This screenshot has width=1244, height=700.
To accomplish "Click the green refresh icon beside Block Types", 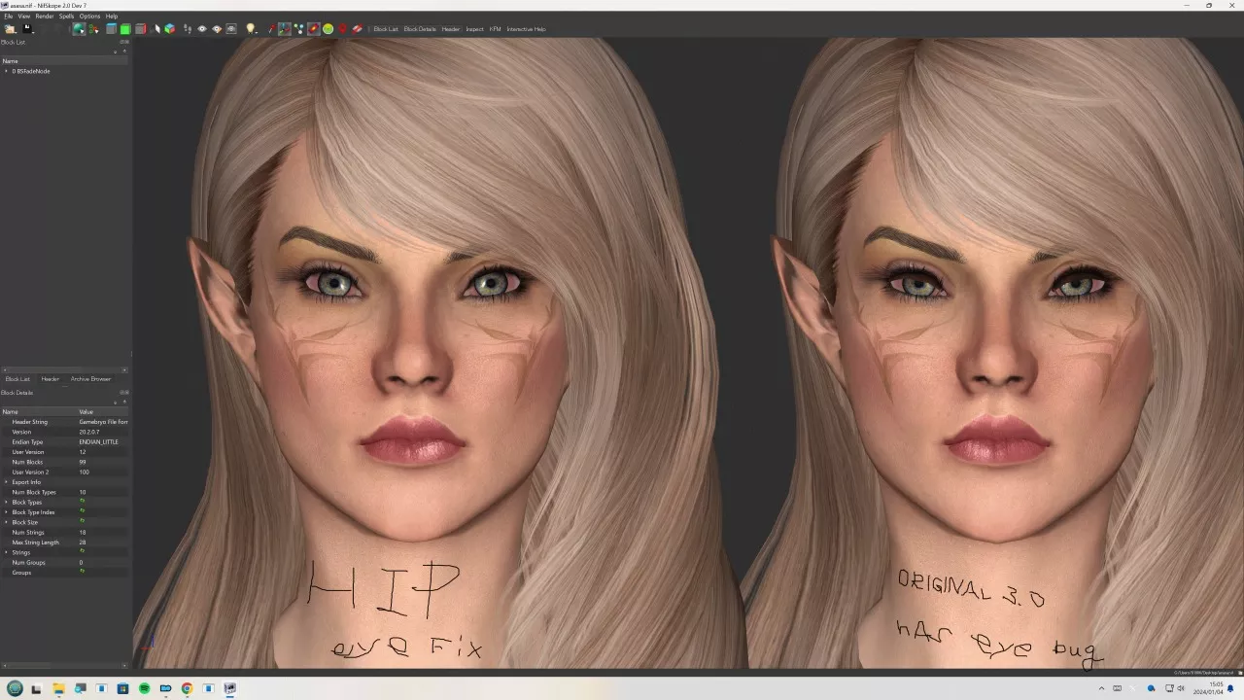I will pyautogui.click(x=82, y=502).
